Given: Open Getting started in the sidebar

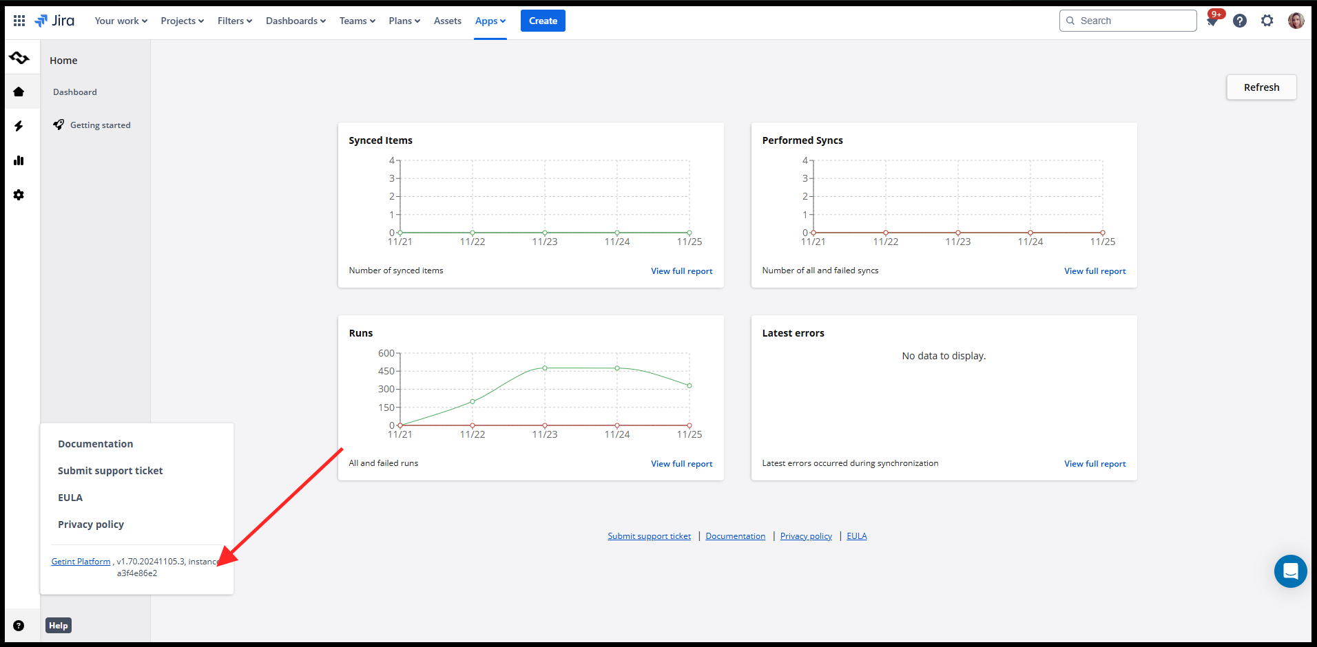Looking at the screenshot, I should click(100, 125).
